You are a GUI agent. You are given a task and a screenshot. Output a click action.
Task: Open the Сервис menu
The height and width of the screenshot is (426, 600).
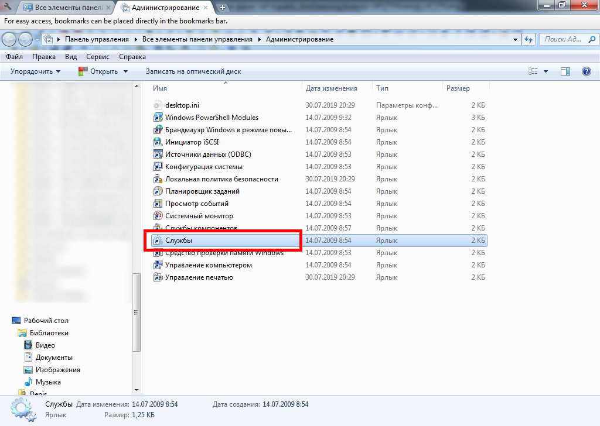coord(97,57)
